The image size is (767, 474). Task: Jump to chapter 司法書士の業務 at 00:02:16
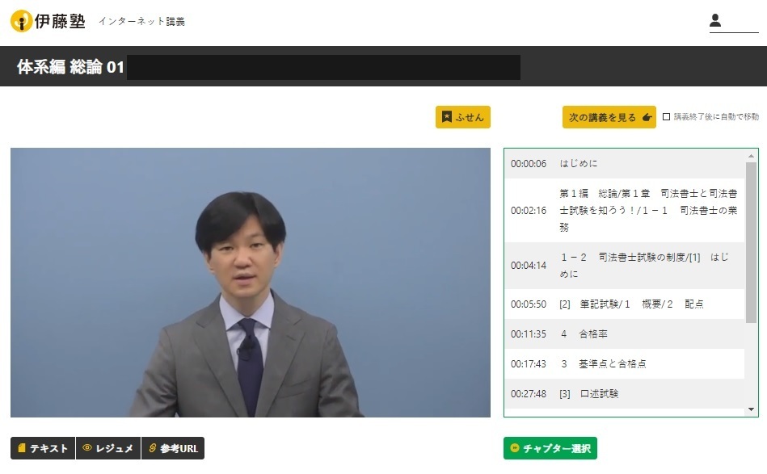pyautogui.click(x=624, y=211)
